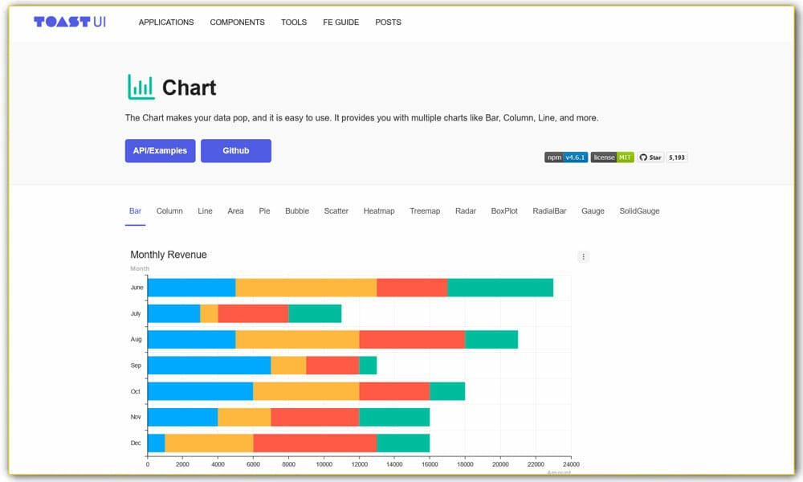Viewport: 803px width, 482px height.
Task: Click the API/Examples button
Action: [x=160, y=150]
